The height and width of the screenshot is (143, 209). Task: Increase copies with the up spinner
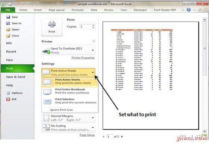93,25
